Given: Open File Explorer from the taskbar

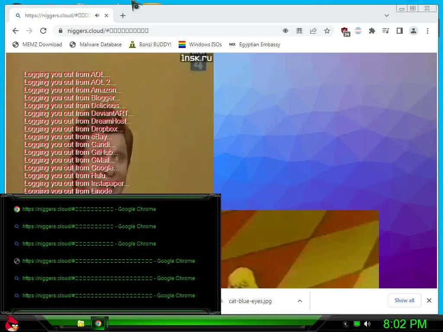Looking at the screenshot, I should pyautogui.click(x=81, y=323).
